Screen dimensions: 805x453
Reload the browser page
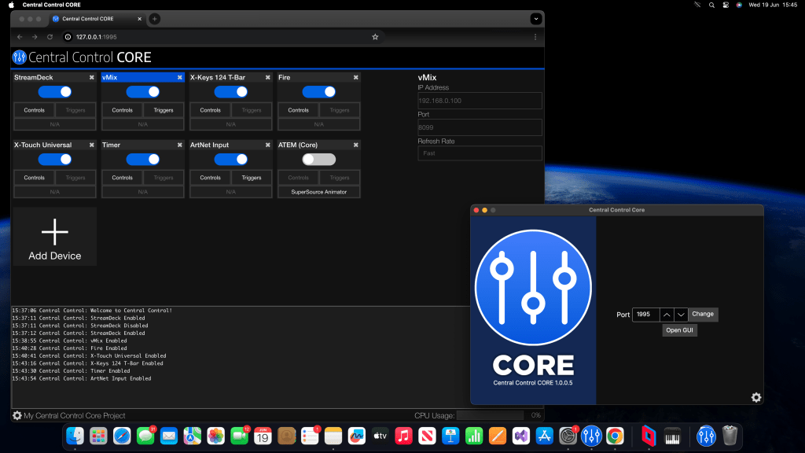[x=50, y=37]
